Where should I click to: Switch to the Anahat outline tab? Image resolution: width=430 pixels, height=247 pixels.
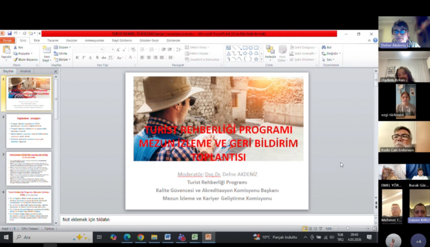[x=25, y=71]
